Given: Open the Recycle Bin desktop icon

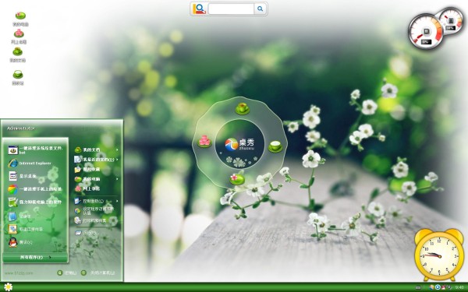Looking at the screenshot, I should [18, 77].
